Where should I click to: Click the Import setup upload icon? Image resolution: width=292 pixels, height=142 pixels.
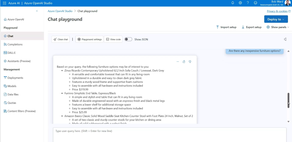pyautogui.click(x=217, y=27)
